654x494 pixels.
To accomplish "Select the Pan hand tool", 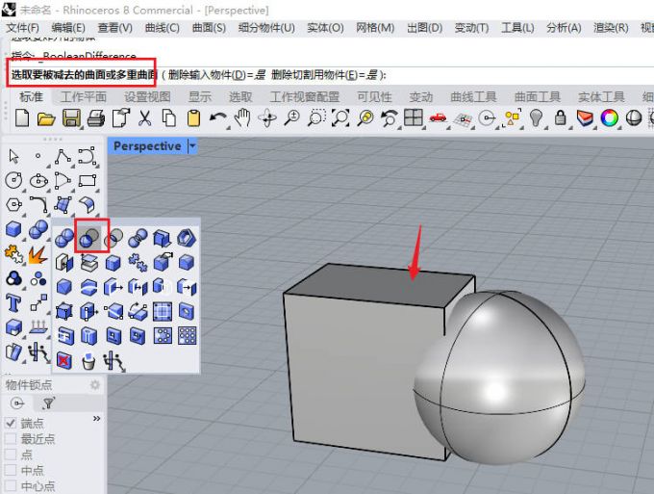I will click(242, 118).
